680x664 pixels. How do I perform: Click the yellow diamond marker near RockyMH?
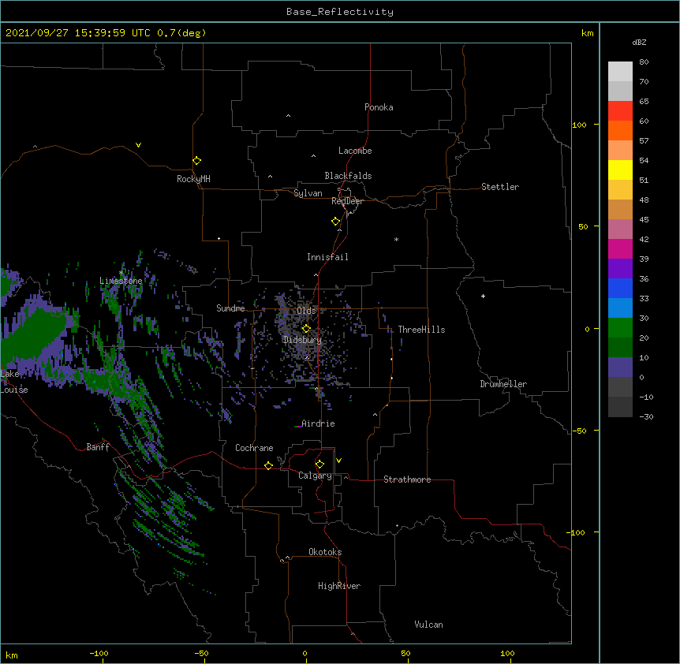click(196, 160)
